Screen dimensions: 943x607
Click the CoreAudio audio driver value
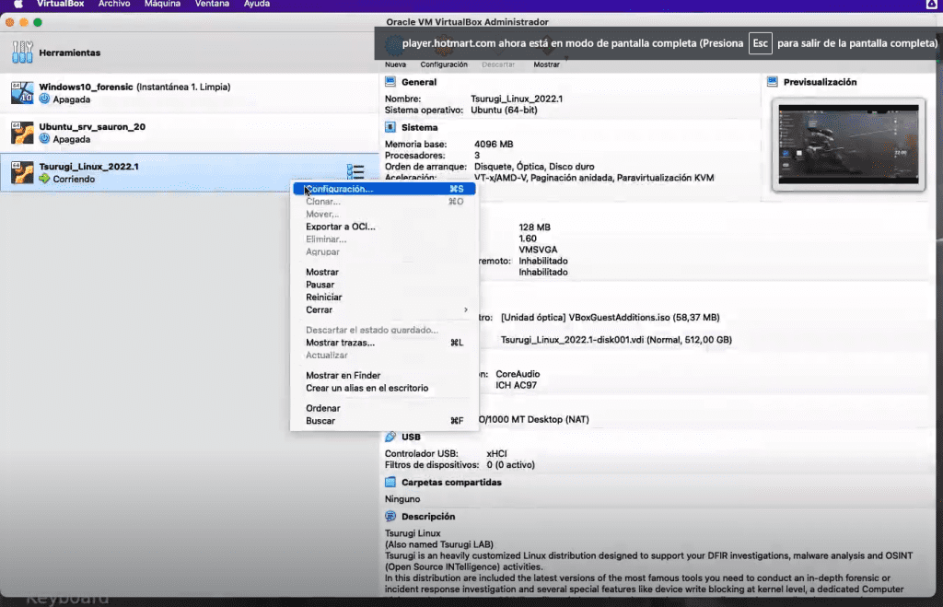[518, 374]
